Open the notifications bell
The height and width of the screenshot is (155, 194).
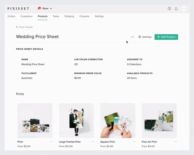[176, 9]
